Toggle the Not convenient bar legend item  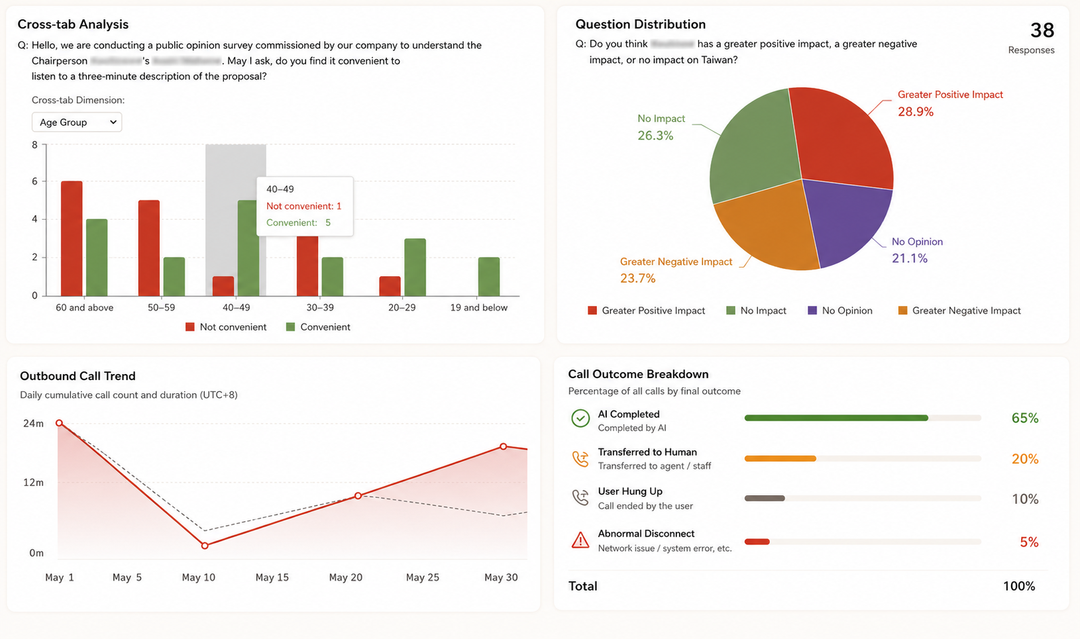pyautogui.click(x=226, y=327)
